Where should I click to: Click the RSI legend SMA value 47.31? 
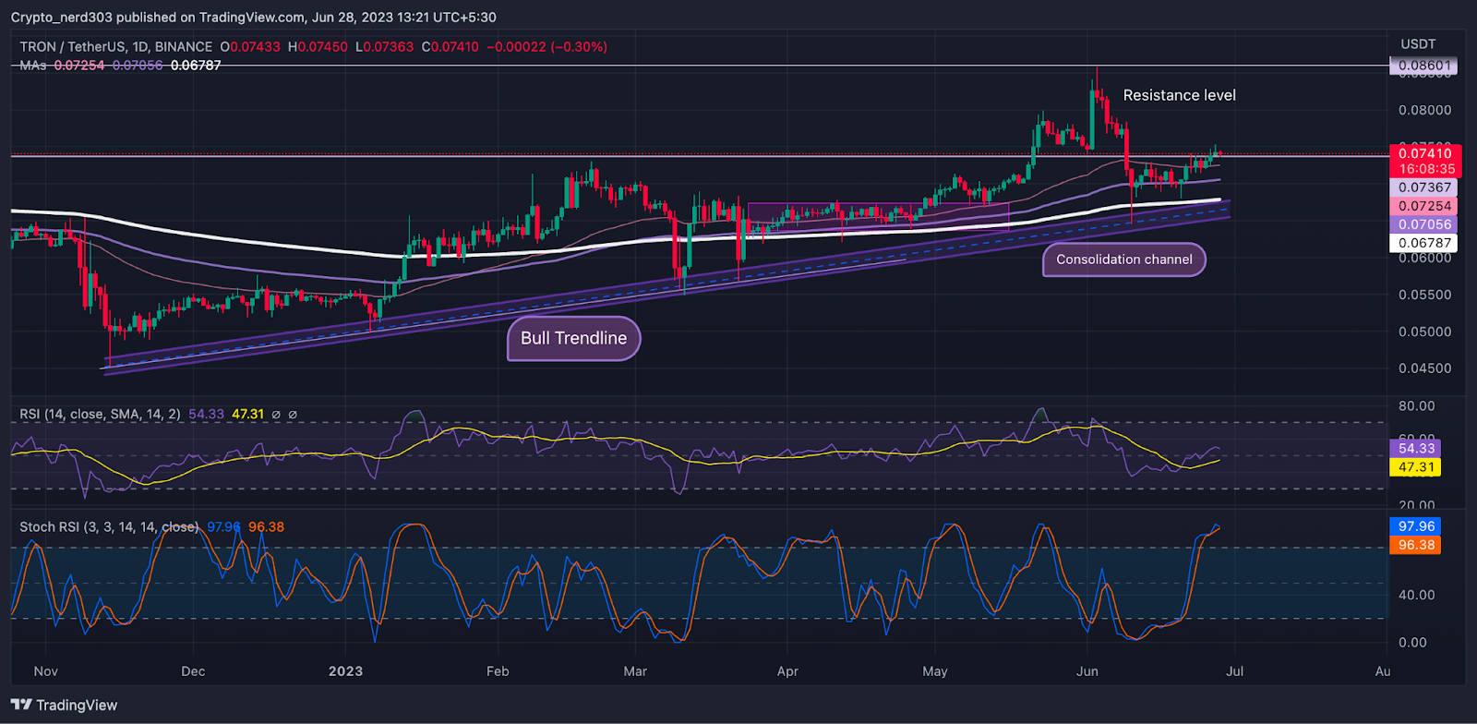[x=247, y=415]
